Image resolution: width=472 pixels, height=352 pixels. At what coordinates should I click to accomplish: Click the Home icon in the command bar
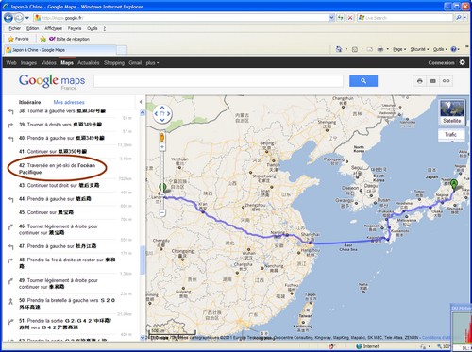[x=339, y=49]
